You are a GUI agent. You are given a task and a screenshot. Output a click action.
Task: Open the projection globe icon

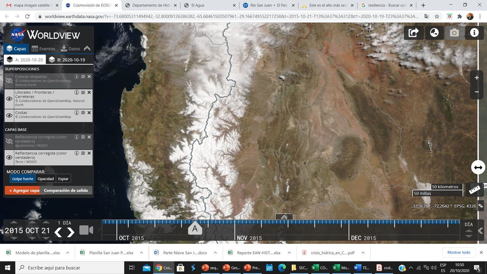coord(434,33)
